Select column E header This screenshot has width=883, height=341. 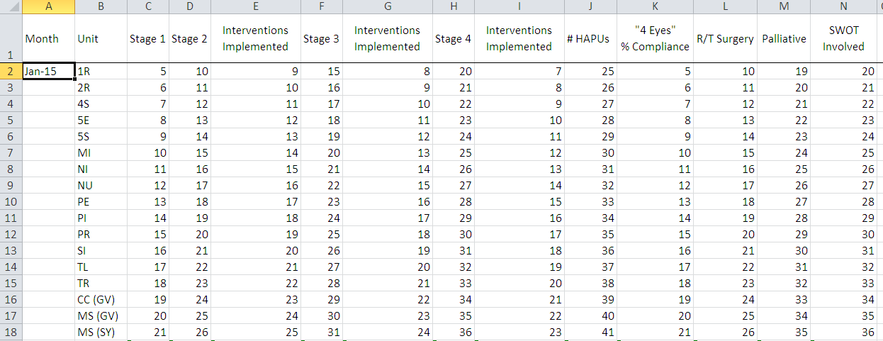255,7
